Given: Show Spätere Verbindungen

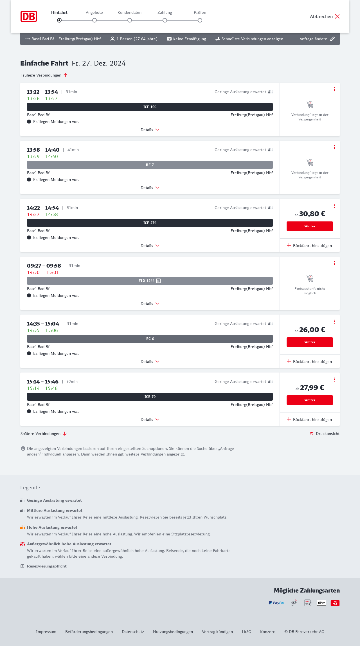Looking at the screenshot, I should point(44,434).
